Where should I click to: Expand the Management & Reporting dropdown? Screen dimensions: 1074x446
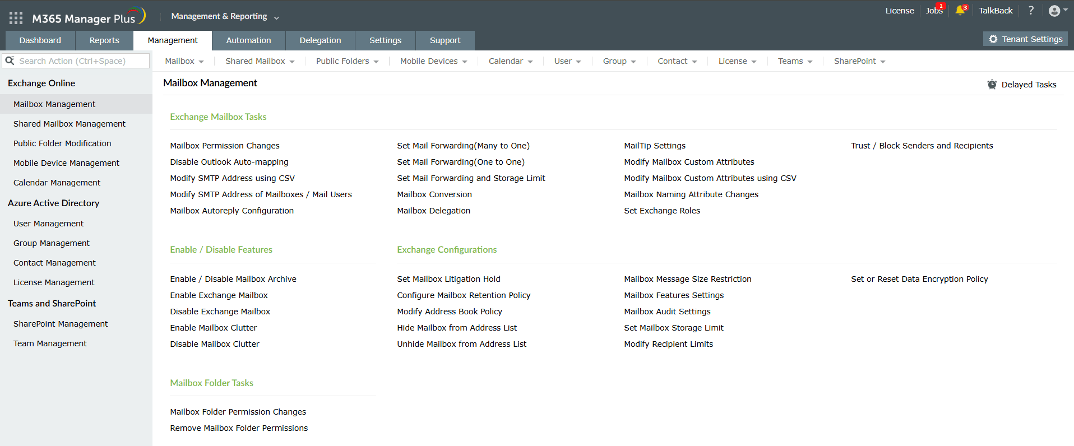pyautogui.click(x=225, y=17)
